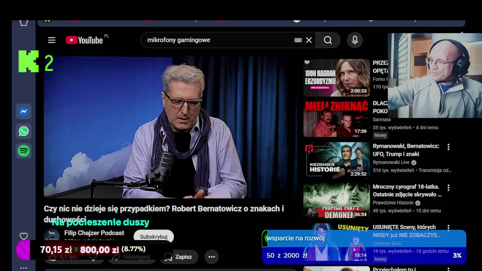
Task: Open the heart icon in the browser sidebar
Action: (24, 236)
